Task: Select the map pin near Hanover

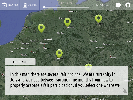Action: point(68,22)
